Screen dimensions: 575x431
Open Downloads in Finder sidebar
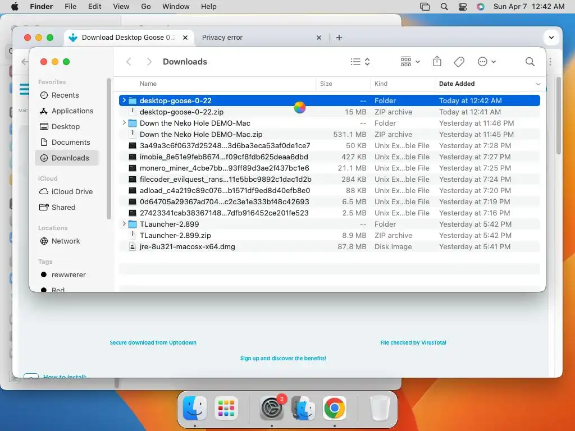(67, 158)
